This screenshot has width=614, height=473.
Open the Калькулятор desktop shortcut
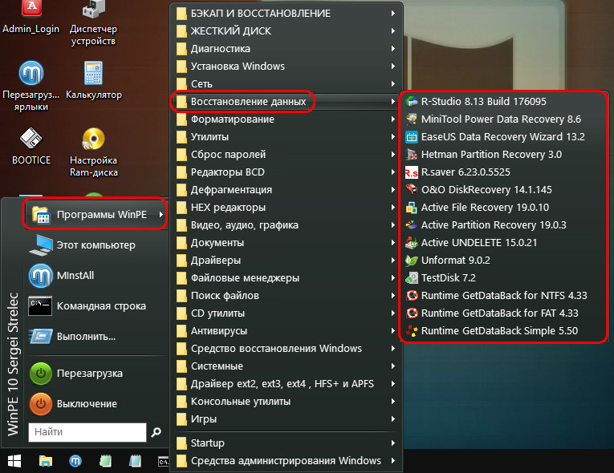(94, 80)
